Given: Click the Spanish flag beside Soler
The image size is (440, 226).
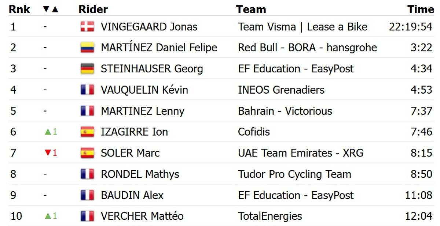Looking at the screenshot, I should pos(87,153).
